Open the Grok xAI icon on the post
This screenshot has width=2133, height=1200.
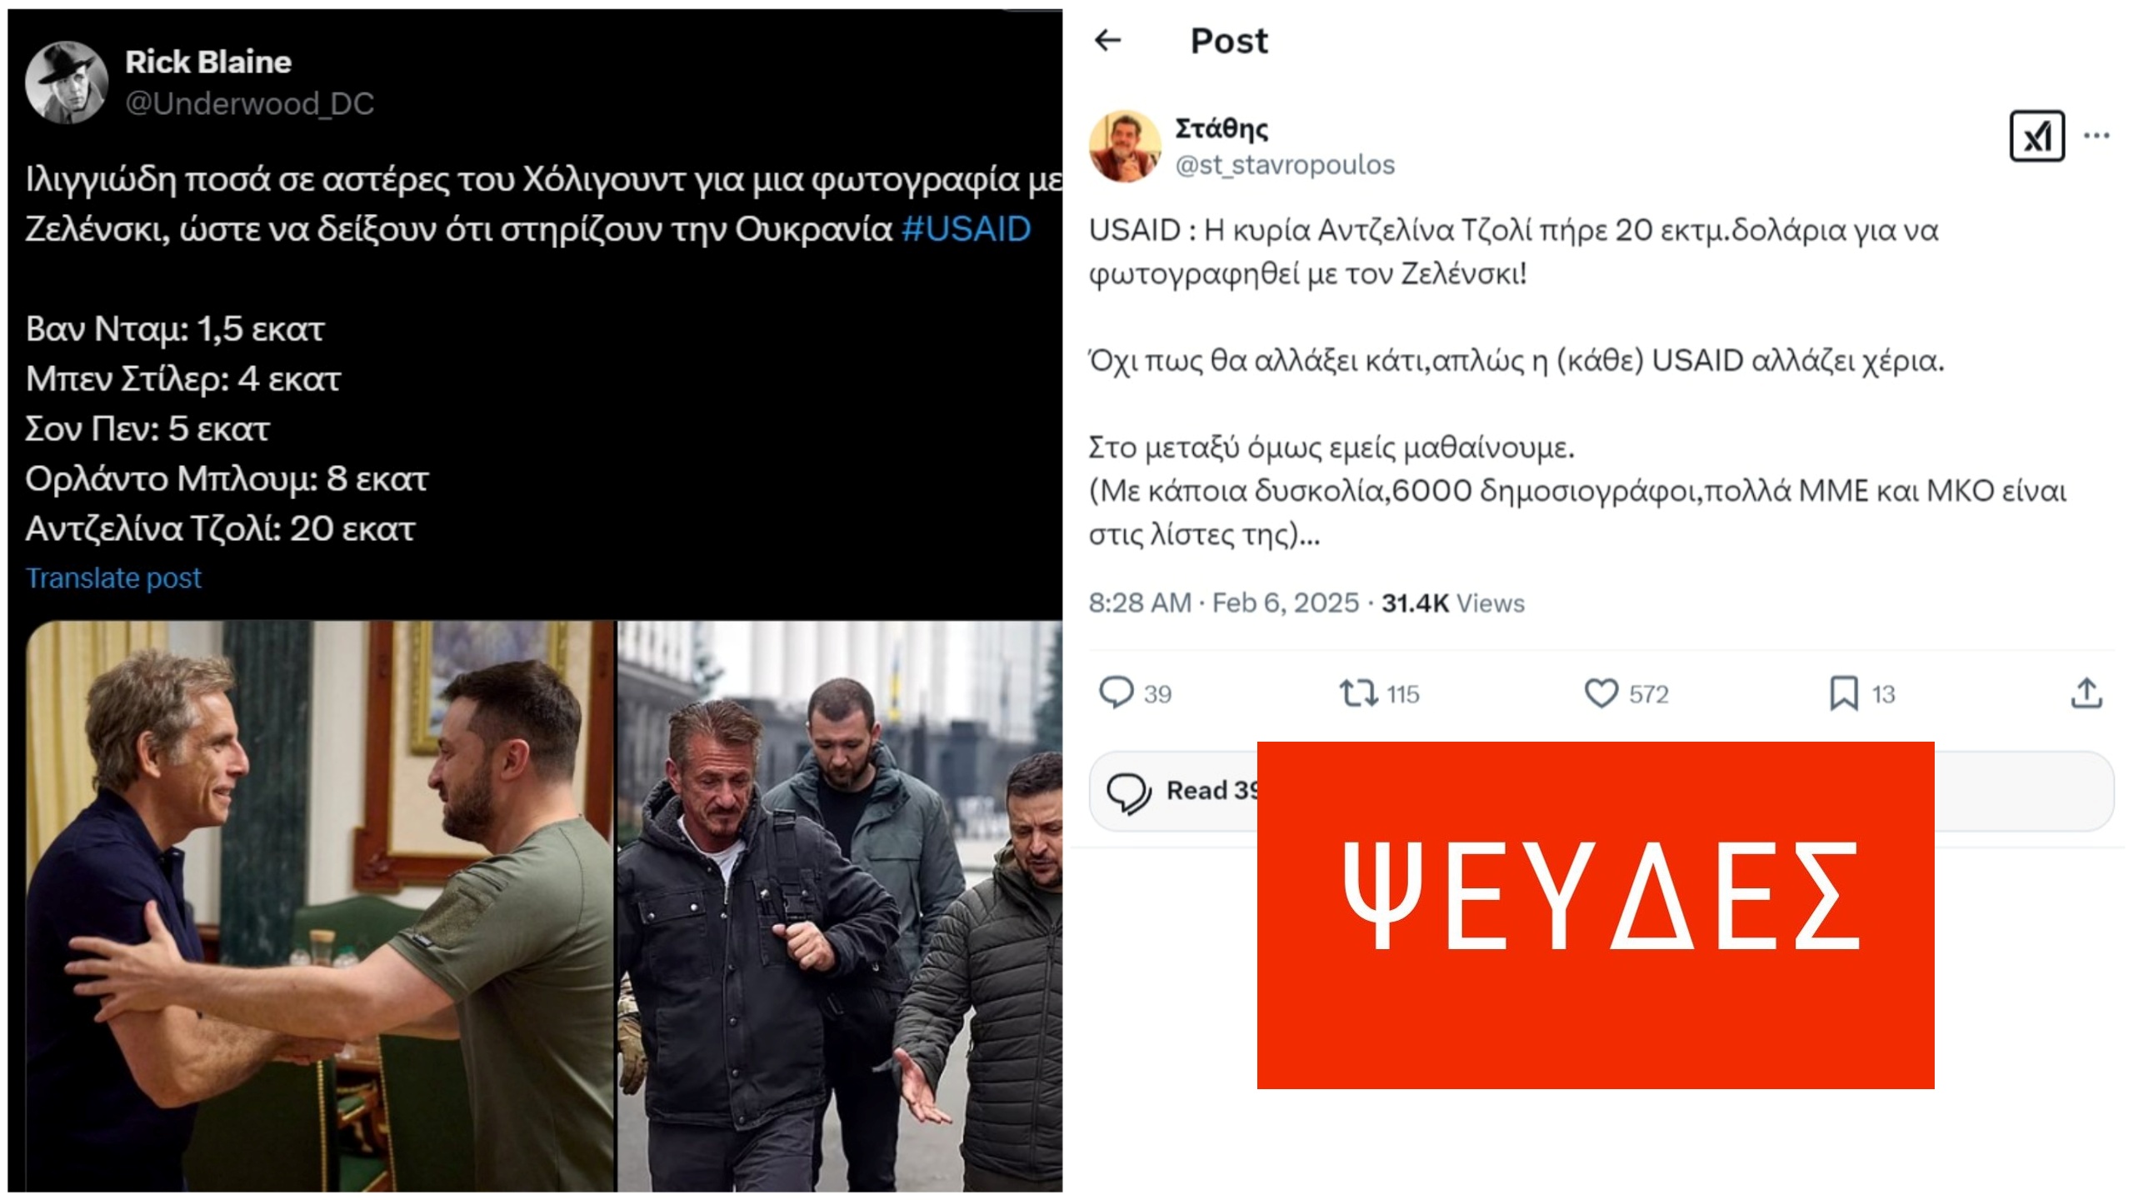pyautogui.click(x=2036, y=136)
